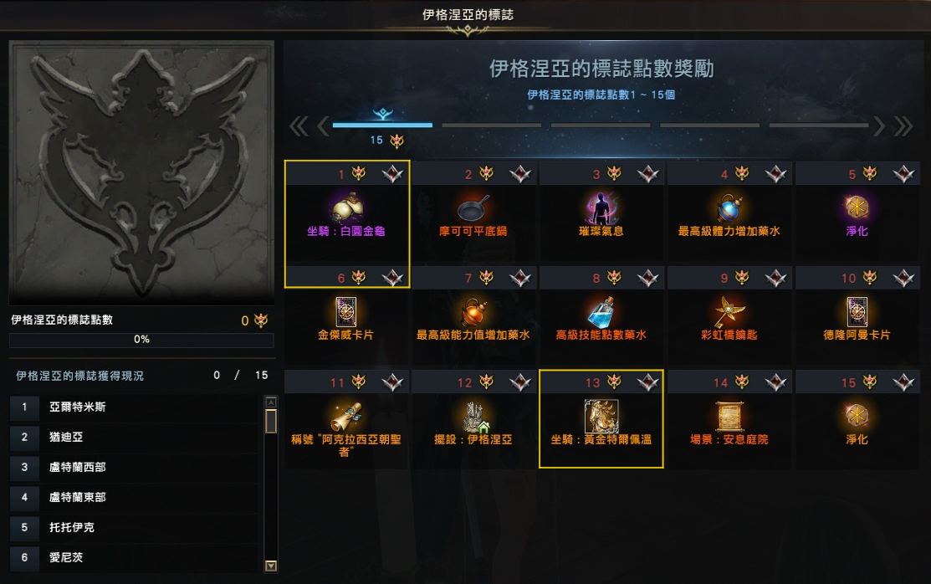This screenshot has width=931, height=584.
Task: Select the white turtle mount reward icon
Action: coord(347,207)
